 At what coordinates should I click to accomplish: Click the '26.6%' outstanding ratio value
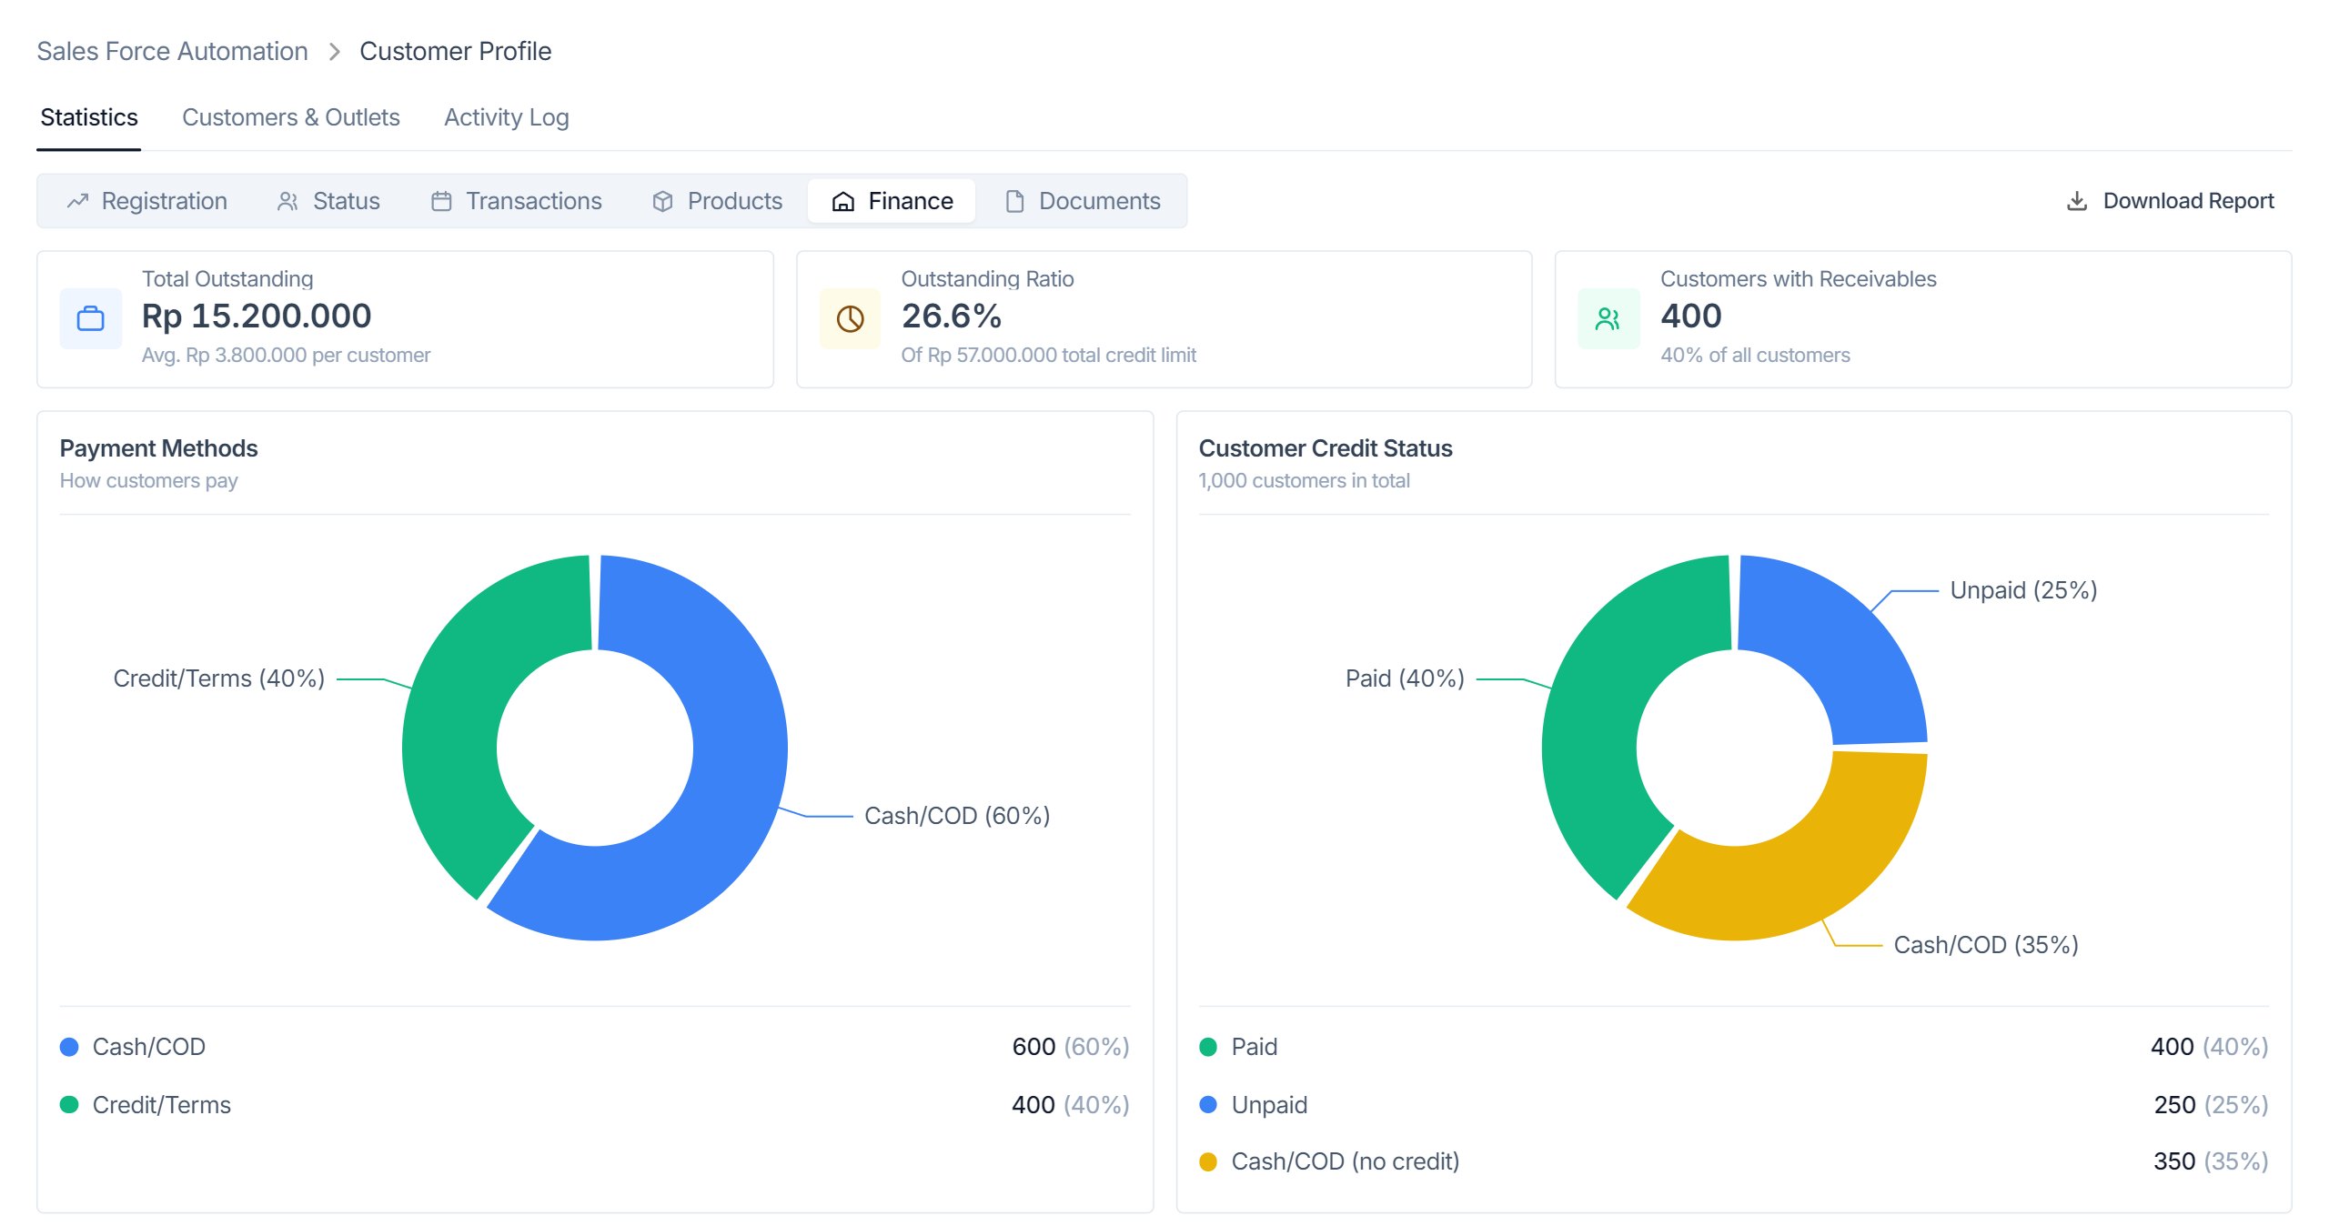tap(952, 317)
